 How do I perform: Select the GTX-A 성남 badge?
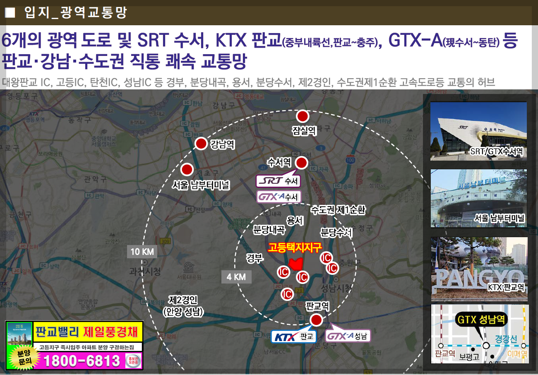click(348, 336)
